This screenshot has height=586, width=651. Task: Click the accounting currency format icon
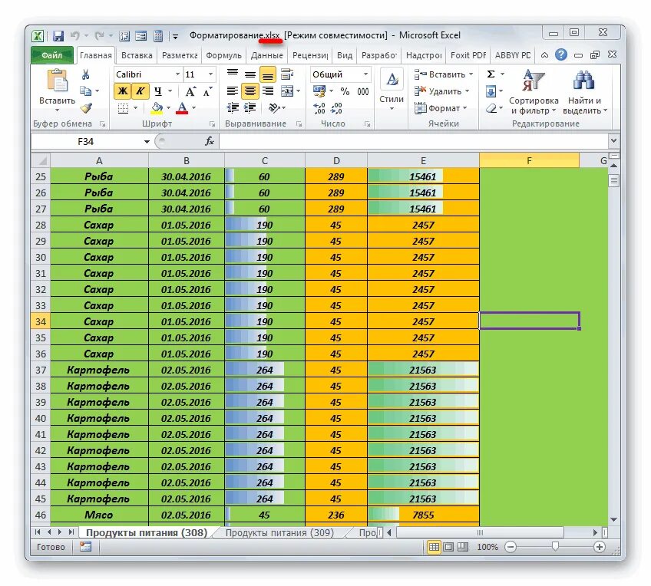[319, 91]
